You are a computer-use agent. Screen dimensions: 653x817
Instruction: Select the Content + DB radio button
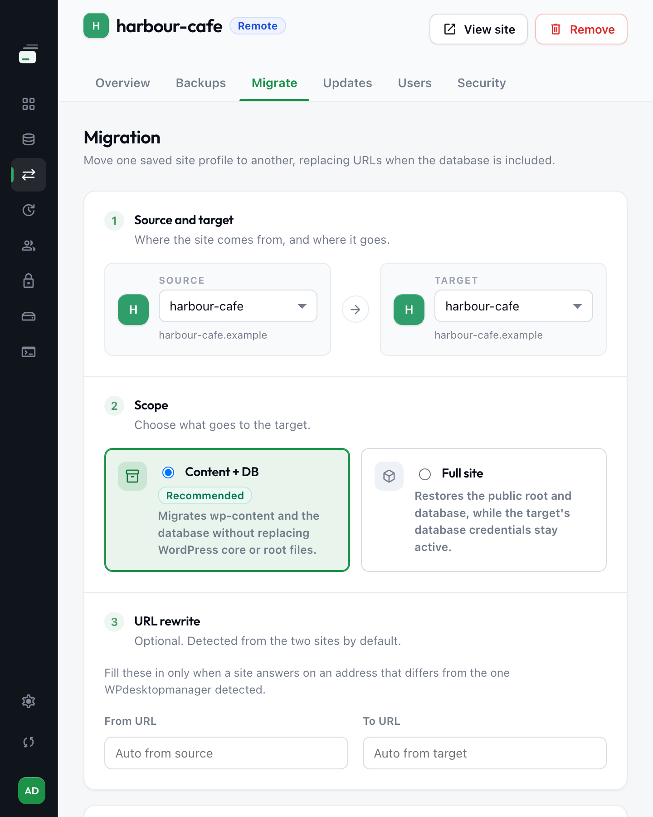(x=168, y=472)
